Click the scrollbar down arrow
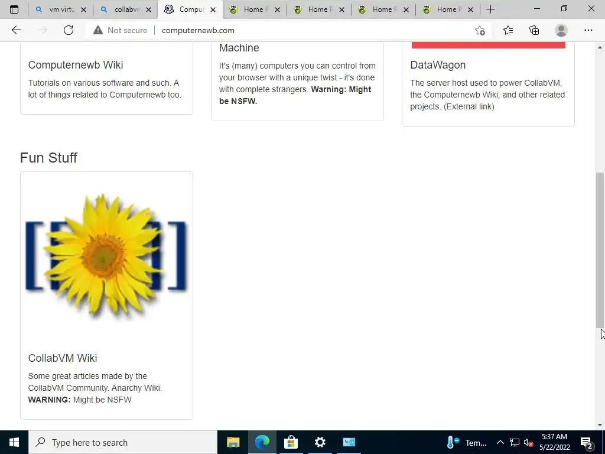 (x=600, y=425)
